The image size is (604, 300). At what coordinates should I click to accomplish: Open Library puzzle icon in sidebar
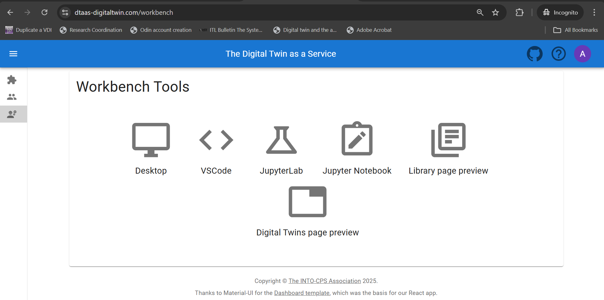12,80
